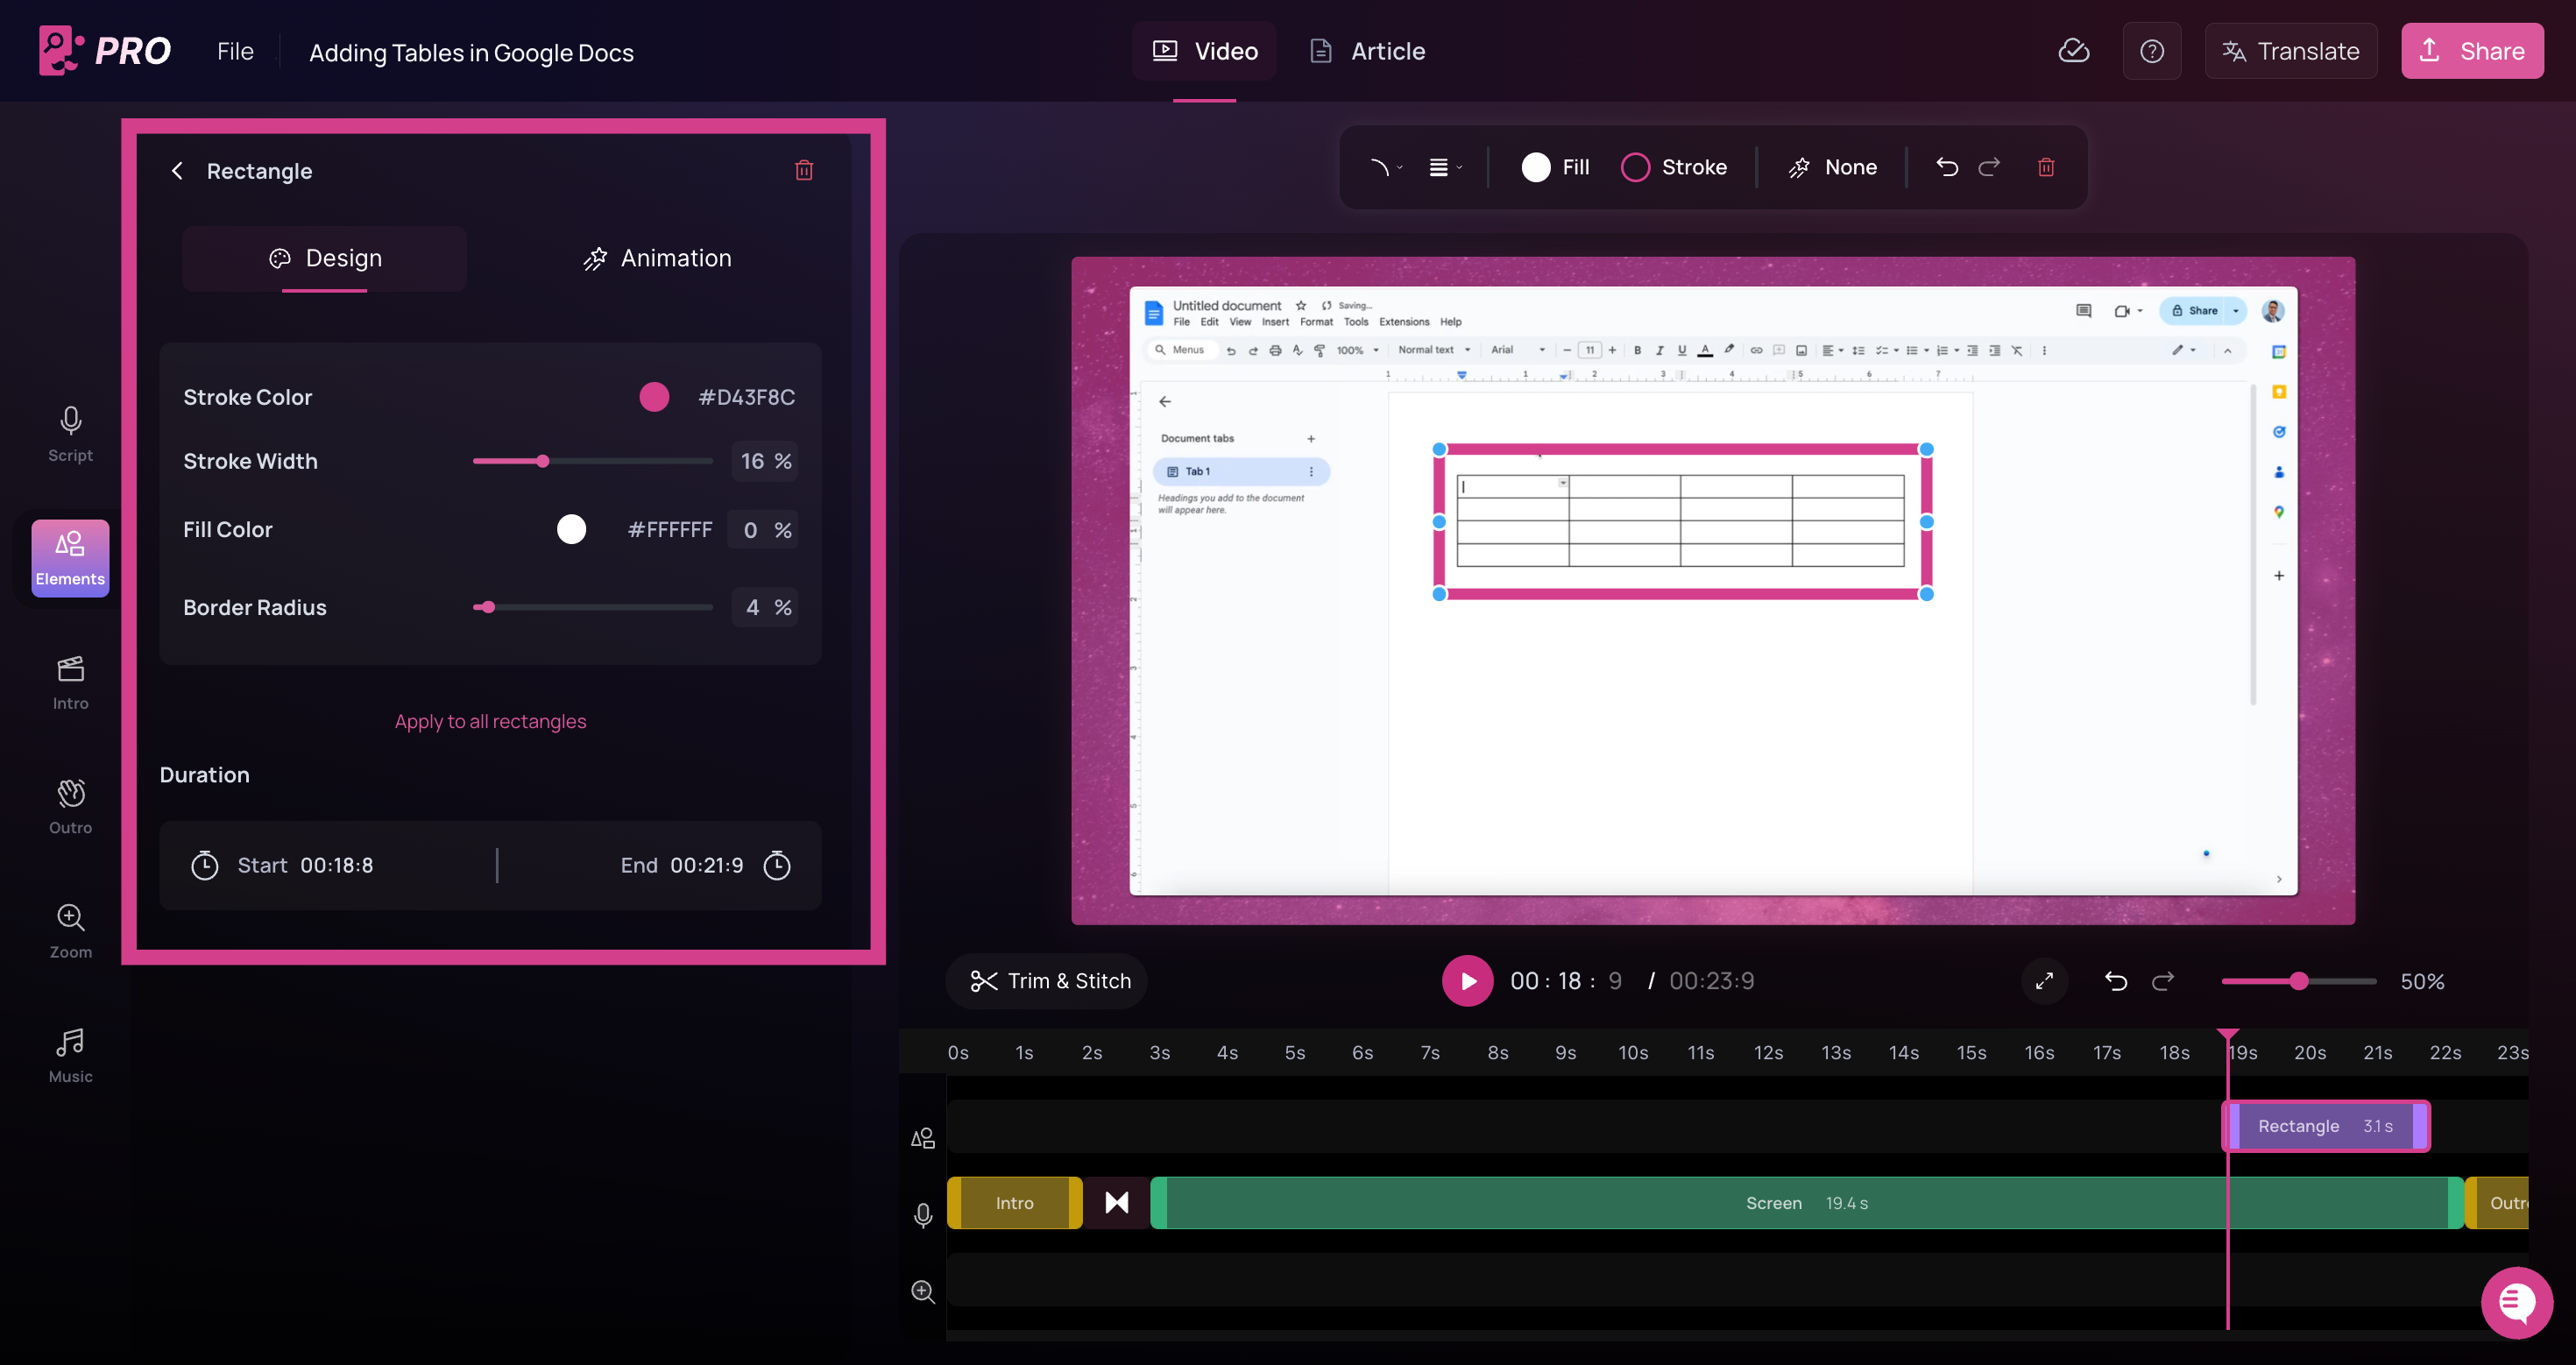
Task: Expand the corner style dropdown
Action: point(1385,167)
